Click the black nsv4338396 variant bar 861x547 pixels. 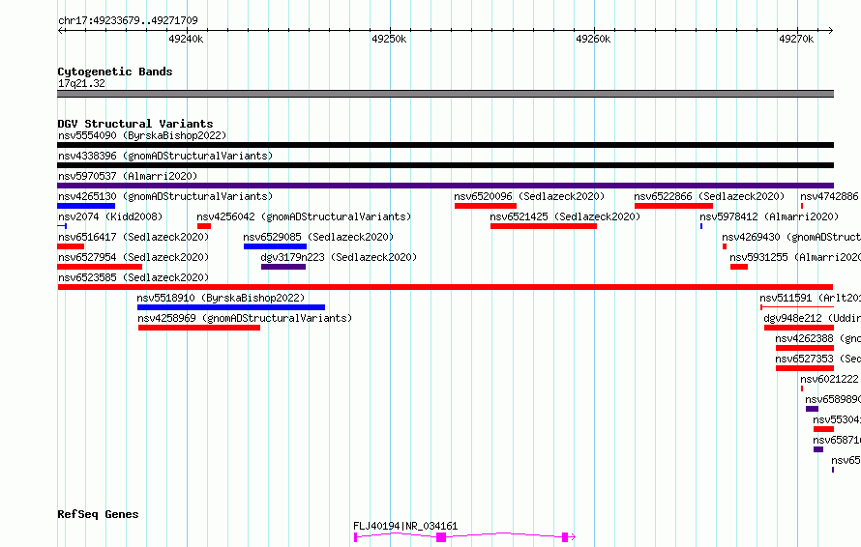coord(445,165)
